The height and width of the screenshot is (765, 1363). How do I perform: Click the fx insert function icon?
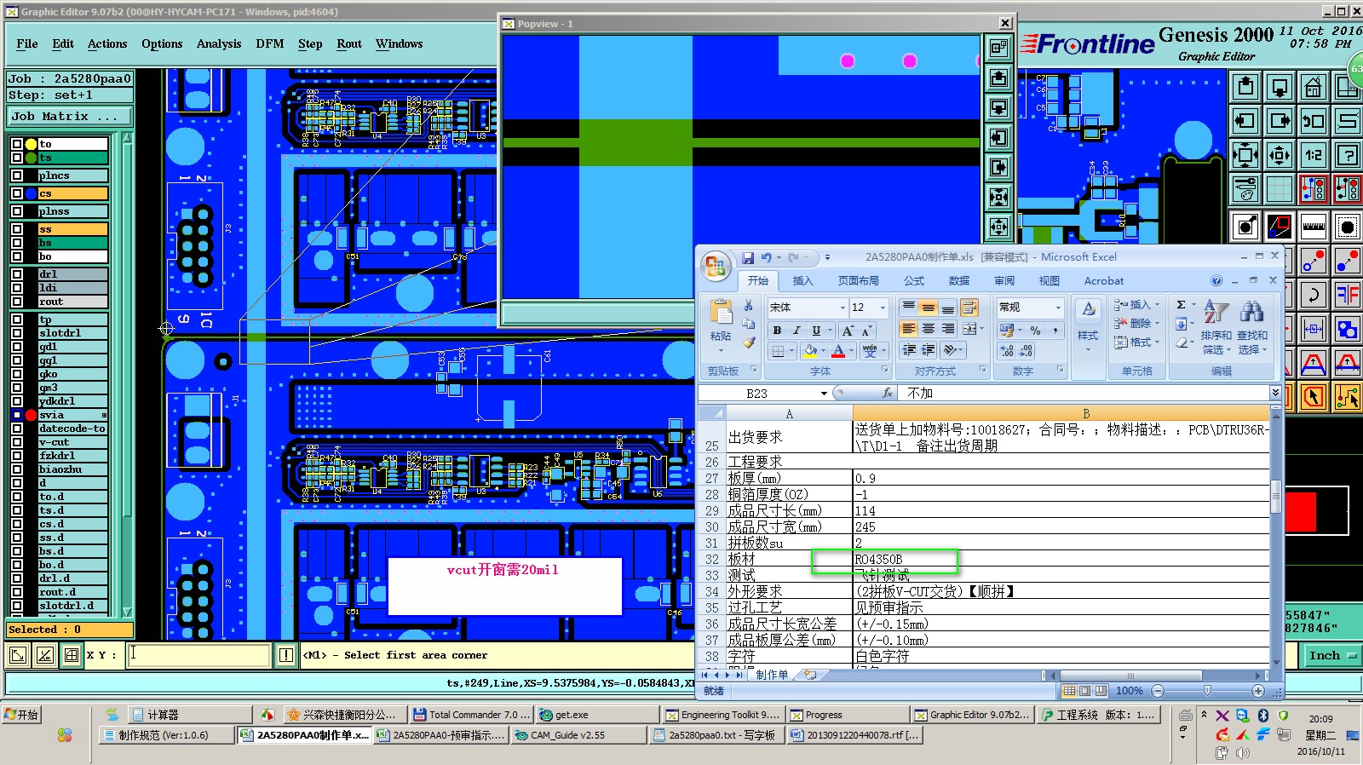887,393
